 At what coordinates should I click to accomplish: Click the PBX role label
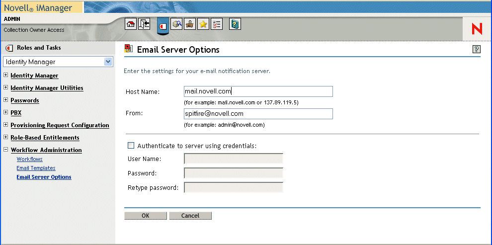pyautogui.click(x=16, y=113)
